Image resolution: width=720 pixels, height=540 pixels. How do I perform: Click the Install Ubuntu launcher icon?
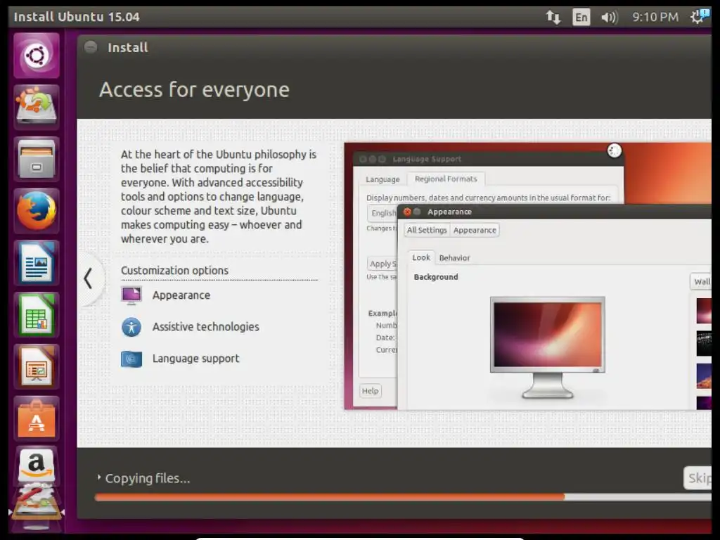[x=37, y=107]
